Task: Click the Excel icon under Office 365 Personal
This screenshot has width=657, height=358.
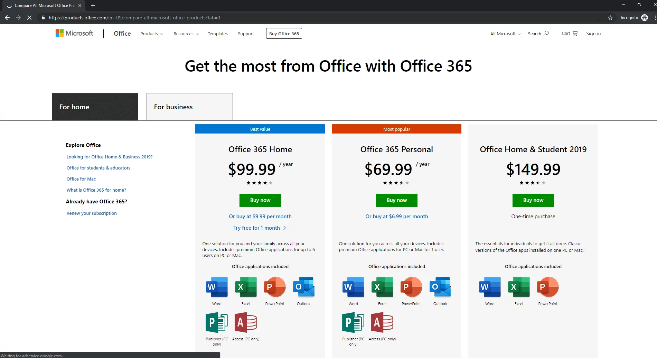Action: point(382,287)
